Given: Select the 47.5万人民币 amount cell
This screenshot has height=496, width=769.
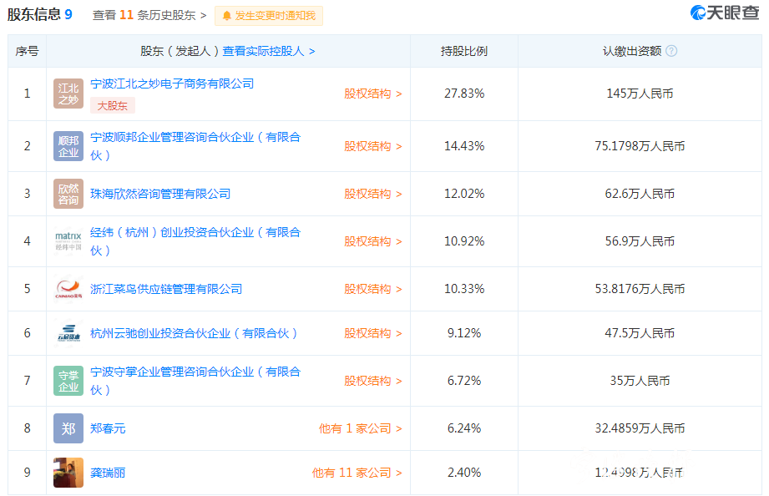Looking at the screenshot, I should pyautogui.click(x=640, y=333).
